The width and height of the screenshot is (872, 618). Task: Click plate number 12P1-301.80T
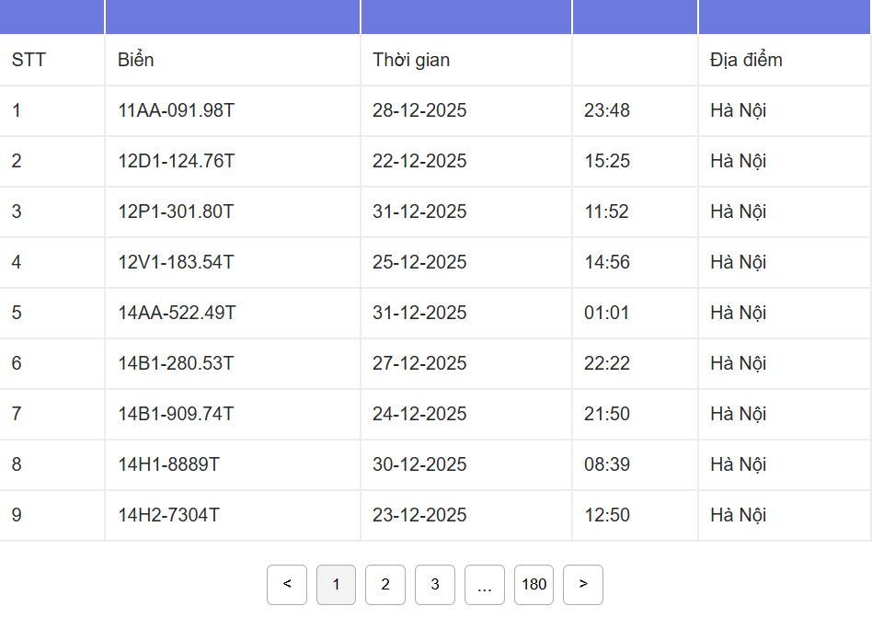coord(176,212)
